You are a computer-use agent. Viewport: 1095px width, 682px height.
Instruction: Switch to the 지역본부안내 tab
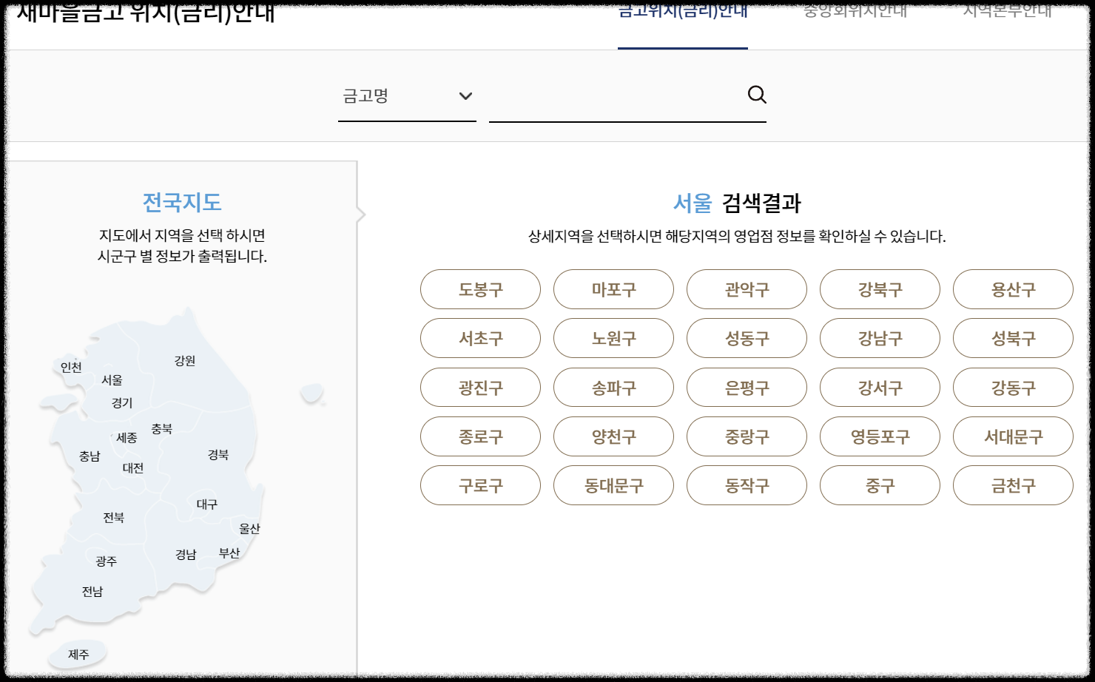click(1008, 11)
